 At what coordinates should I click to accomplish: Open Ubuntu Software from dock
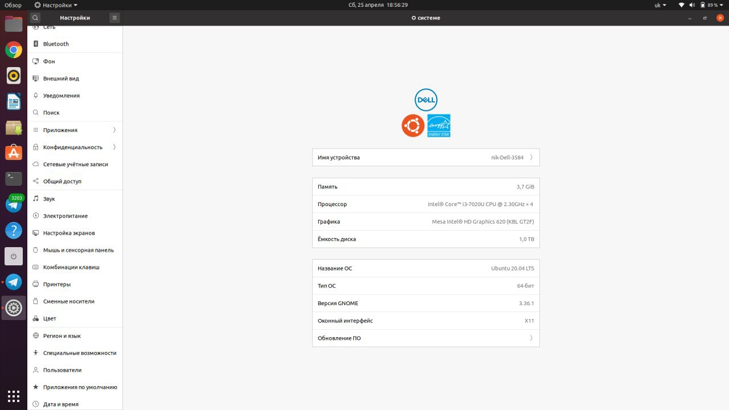(x=14, y=153)
